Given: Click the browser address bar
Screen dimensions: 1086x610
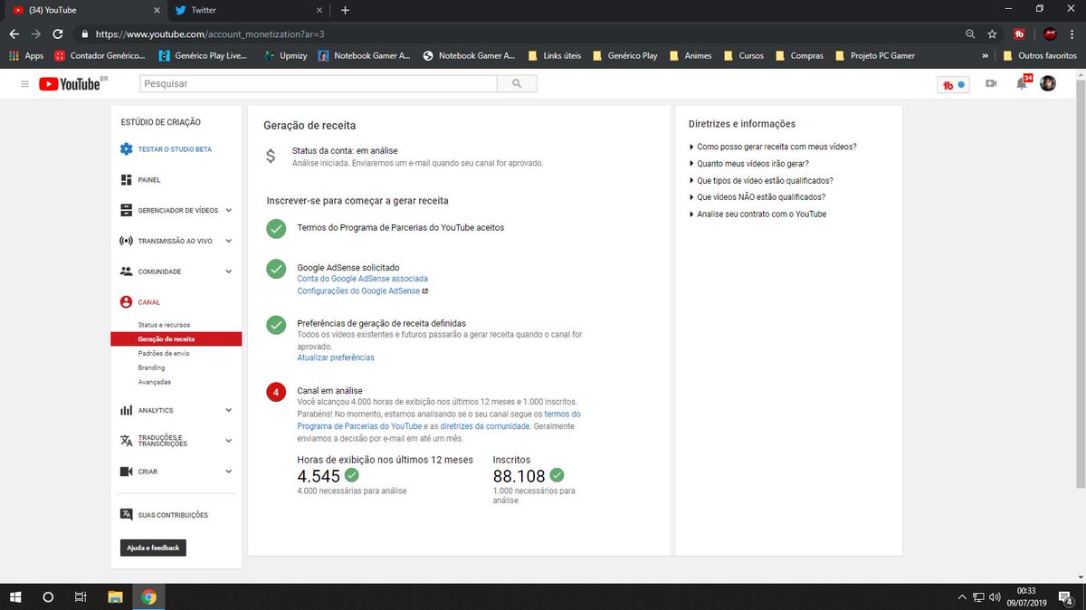Looking at the screenshot, I should click(x=516, y=33).
